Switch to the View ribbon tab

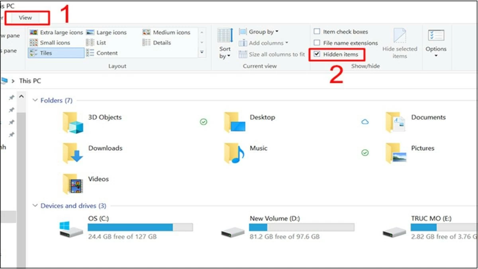point(25,18)
